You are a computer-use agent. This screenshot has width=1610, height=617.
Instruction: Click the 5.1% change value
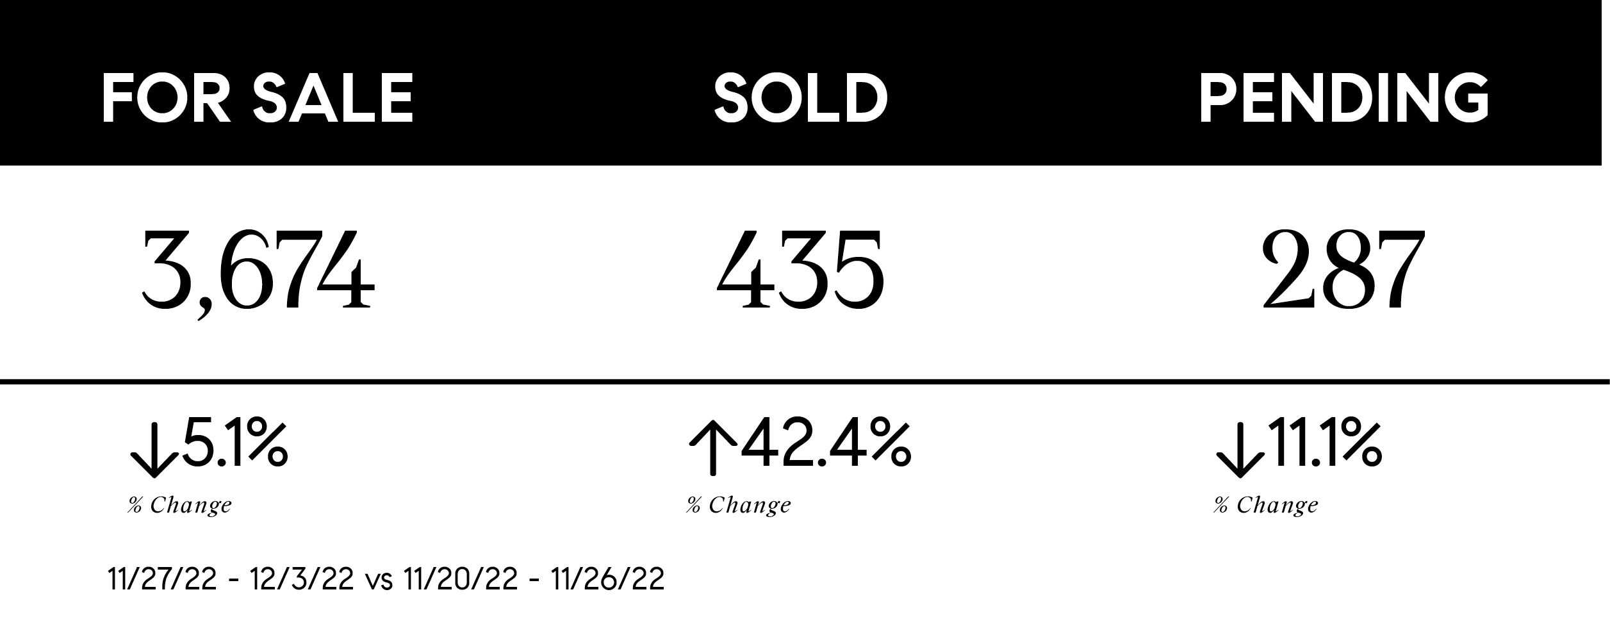pos(234,443)
